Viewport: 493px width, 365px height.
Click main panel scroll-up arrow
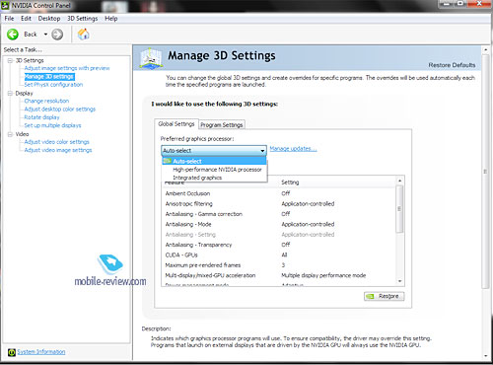pyautogui.click(x=485, y=49)
